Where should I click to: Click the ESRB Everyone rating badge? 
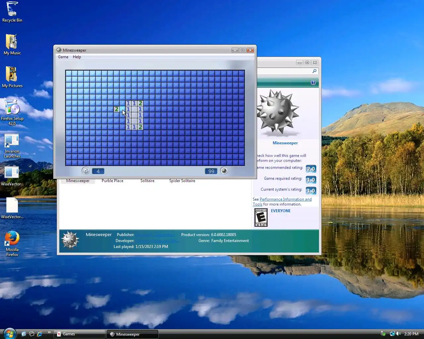point(261,217)
